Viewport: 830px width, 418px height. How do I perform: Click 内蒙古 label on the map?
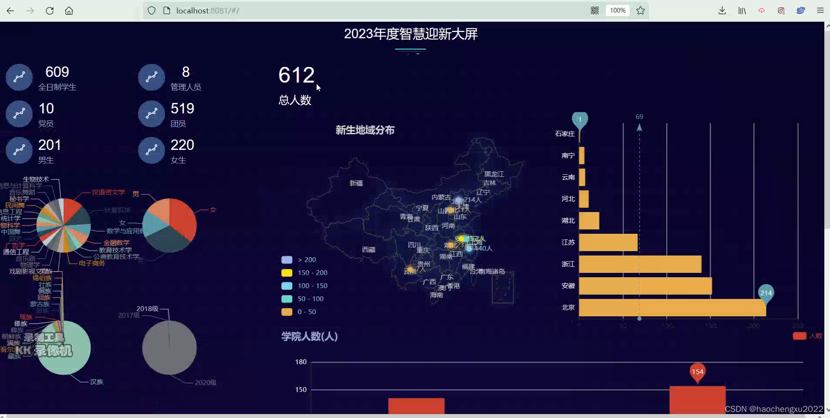441,197
